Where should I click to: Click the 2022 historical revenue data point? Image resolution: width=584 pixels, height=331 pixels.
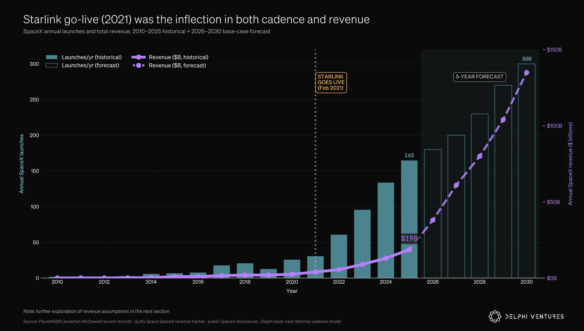point(339,269)
